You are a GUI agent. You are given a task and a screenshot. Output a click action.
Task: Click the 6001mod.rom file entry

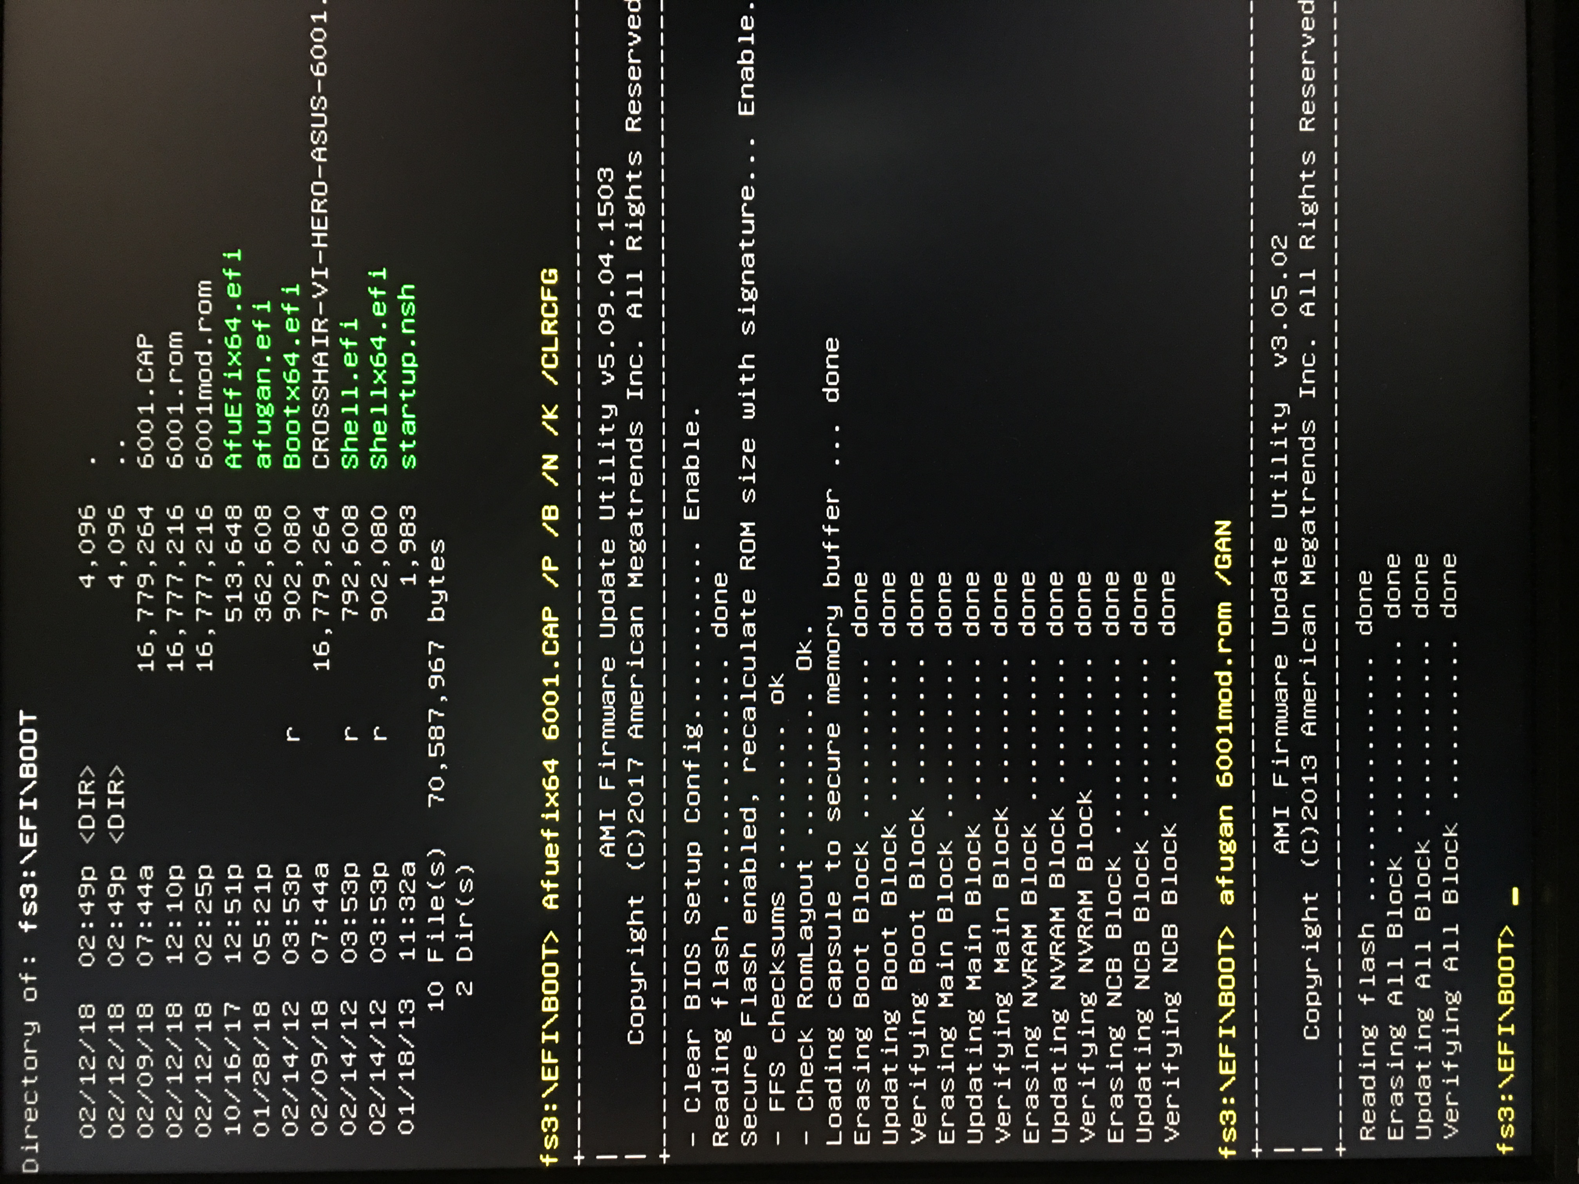pyautogui.click(x=205, y=374)
